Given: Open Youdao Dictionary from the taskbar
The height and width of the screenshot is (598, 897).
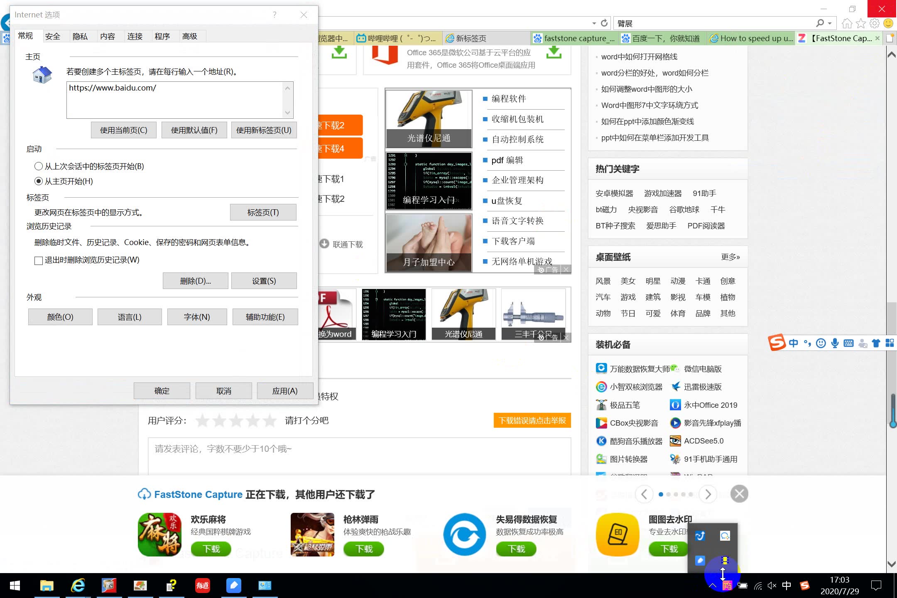Looking at the screenshot, I should pos(203,586).
